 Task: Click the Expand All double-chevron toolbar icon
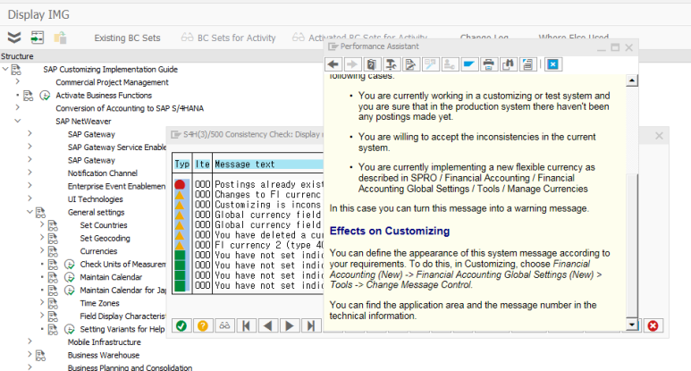click(x=14, y=38)
